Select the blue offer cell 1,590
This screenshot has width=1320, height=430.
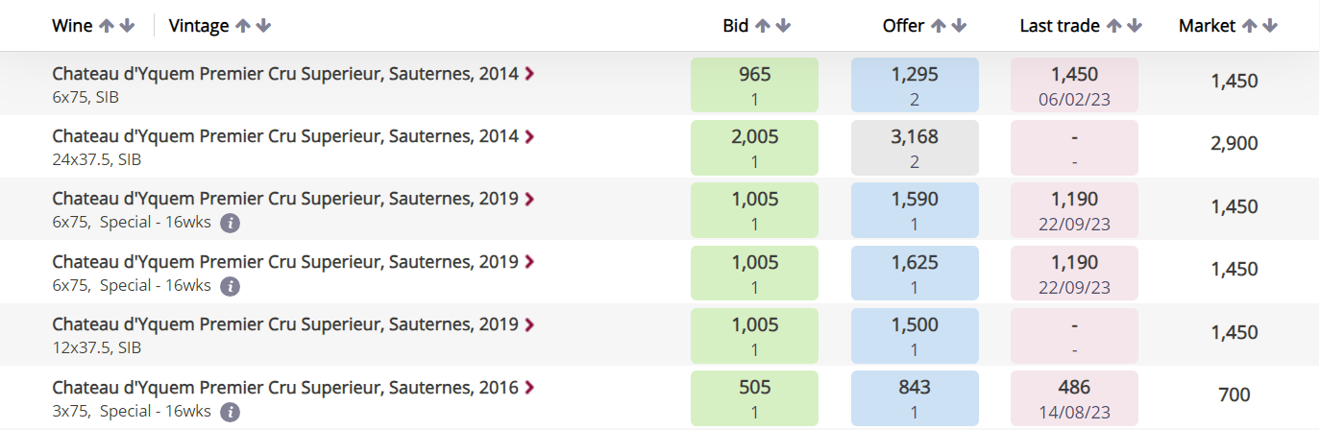pyautogui.click(x=915, y=209)
